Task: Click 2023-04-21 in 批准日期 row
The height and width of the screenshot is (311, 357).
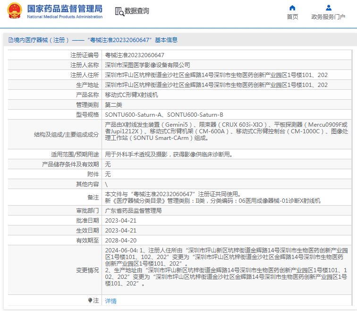Action: 121,221
